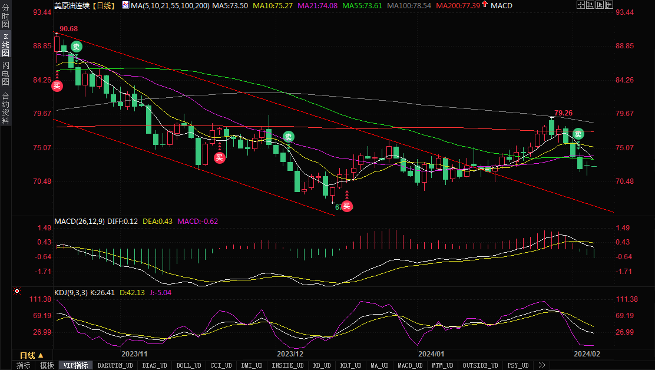Select the VIP指标 tab

[x=75, y=365]
